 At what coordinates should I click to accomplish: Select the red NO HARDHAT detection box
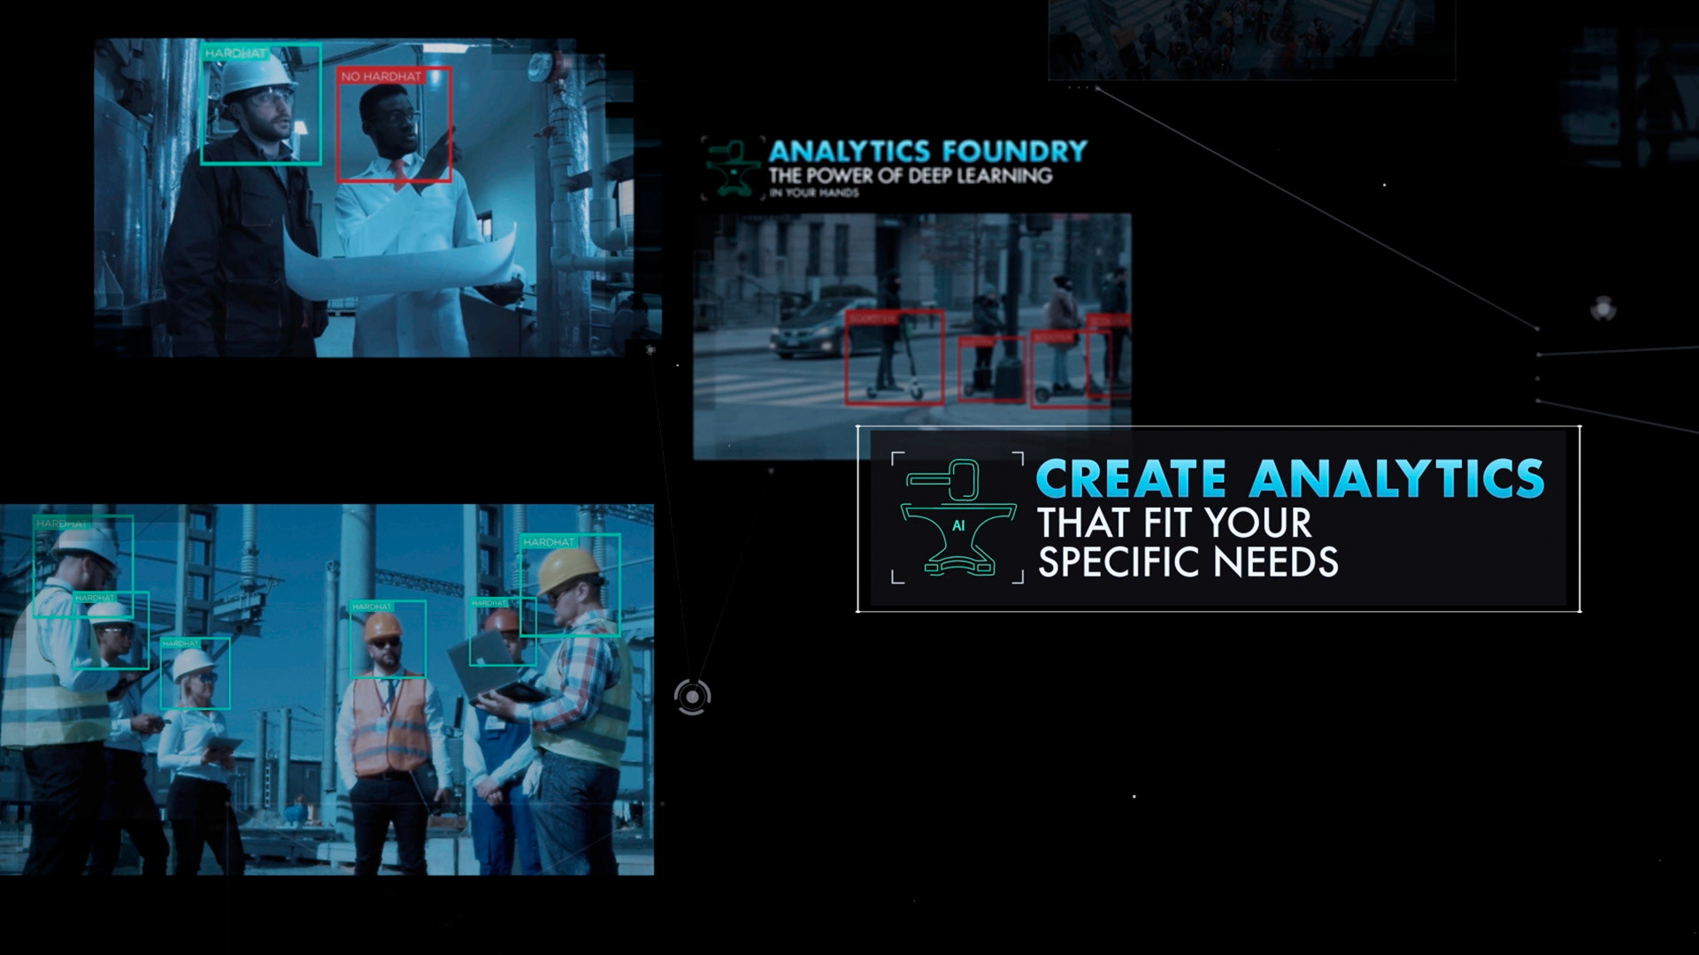pyautogui.click(x=394, y=125)
